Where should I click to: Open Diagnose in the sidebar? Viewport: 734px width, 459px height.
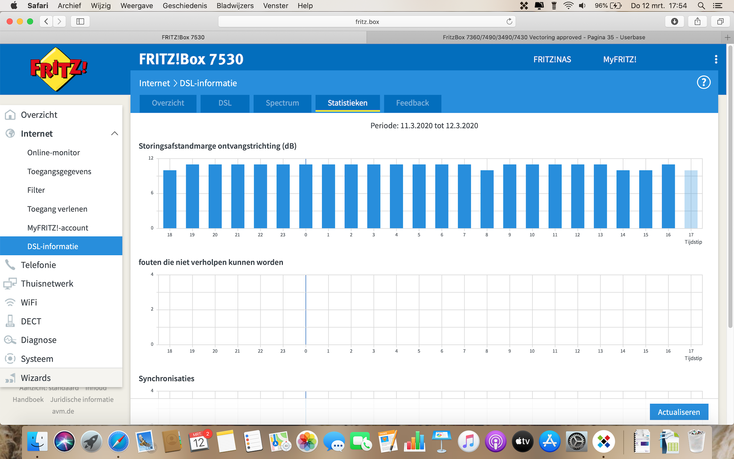point(38,340)
